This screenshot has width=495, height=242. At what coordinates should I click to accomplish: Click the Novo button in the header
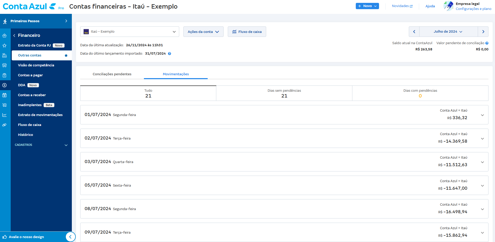[367, 6]
